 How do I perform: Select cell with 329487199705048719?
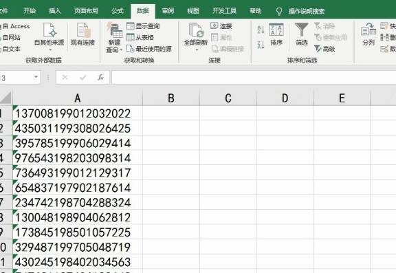(78, 247)
